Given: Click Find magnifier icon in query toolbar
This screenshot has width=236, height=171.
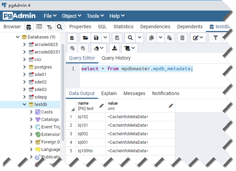Looking at the screenshot, I should pos(130,38).
